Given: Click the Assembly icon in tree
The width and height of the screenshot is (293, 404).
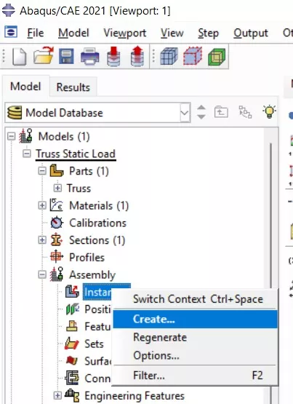Looking at the screenshot, I should pyautogui.click(x=57, y=274).
